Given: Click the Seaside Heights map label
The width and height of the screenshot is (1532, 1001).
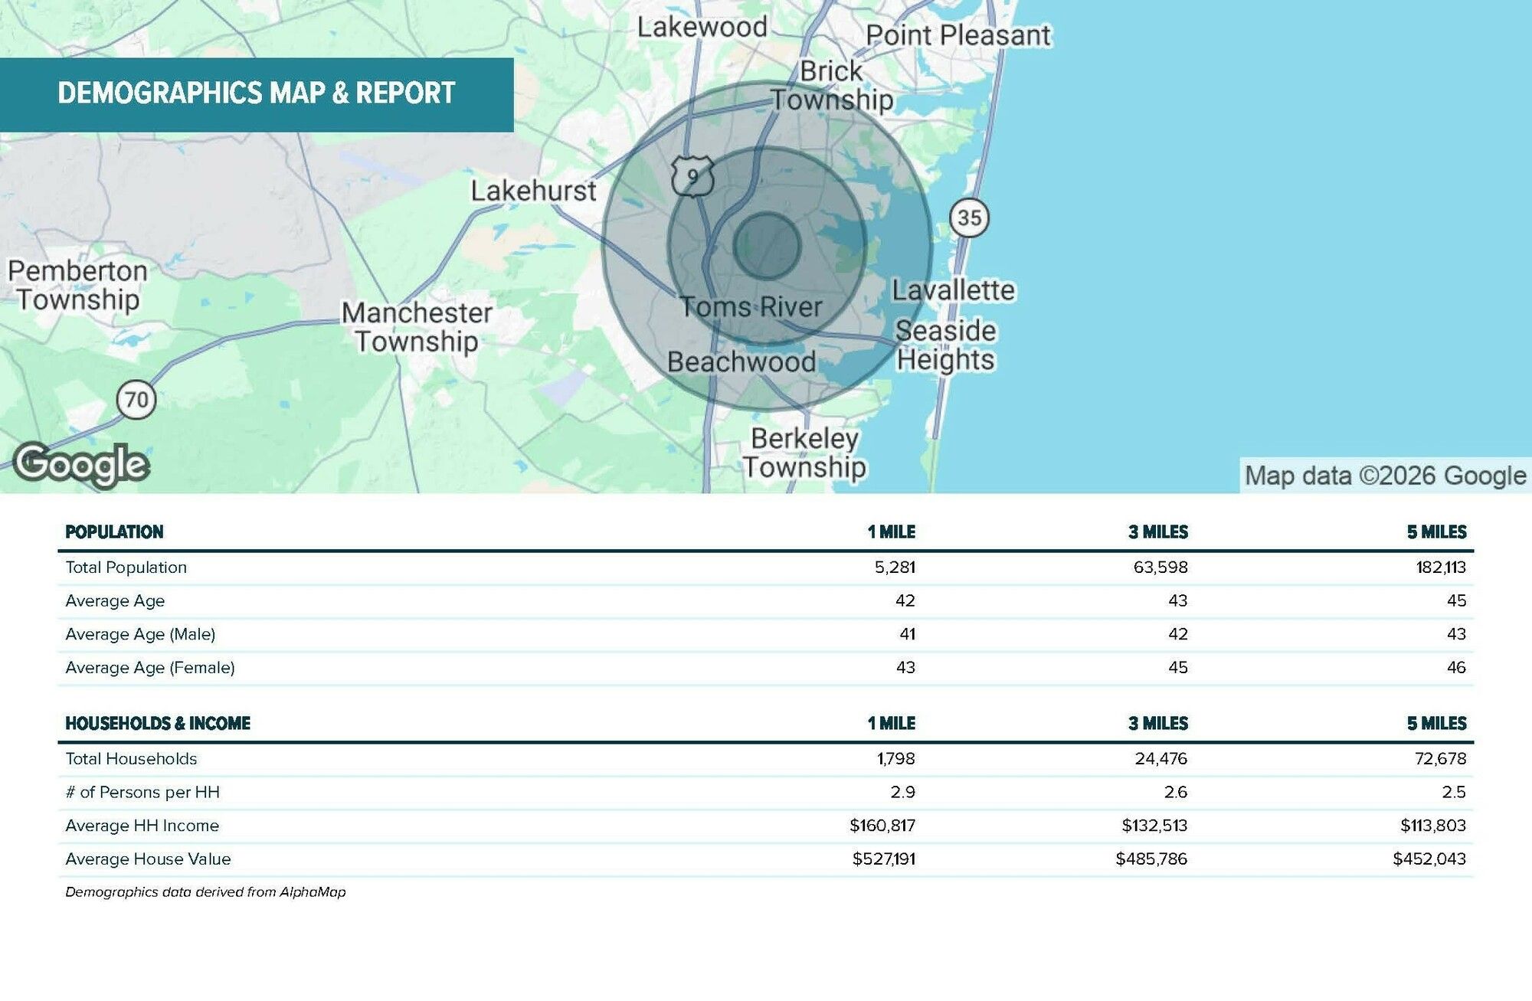Looking at the screenshot, I should [946, 345].
